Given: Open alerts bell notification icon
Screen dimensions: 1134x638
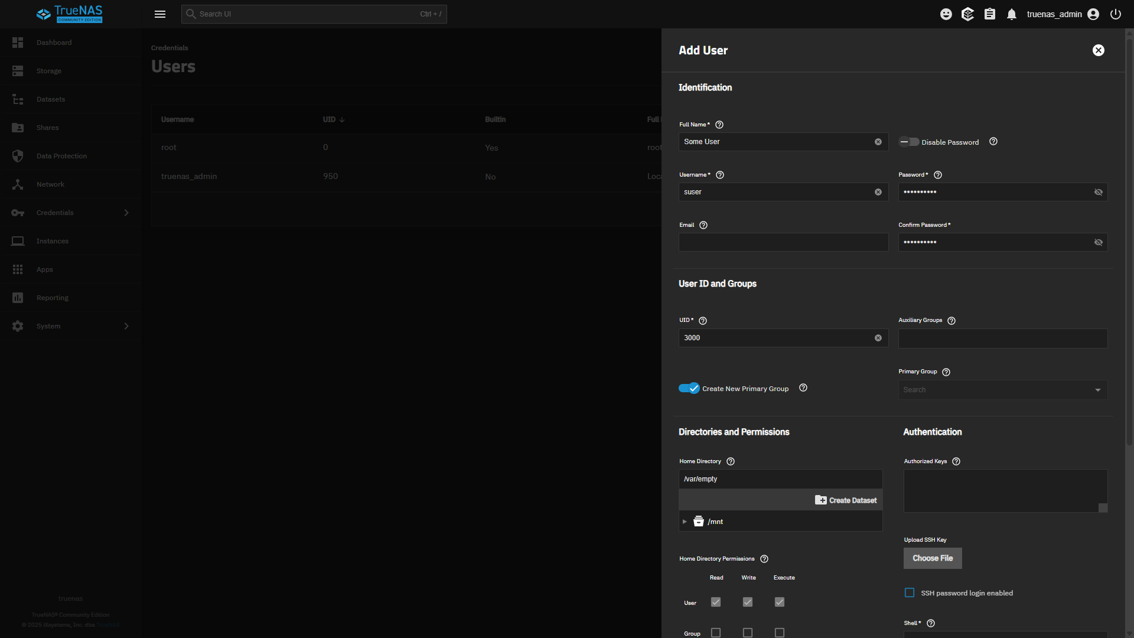Looking at the screenshot, I should [x=1012, y=14].
